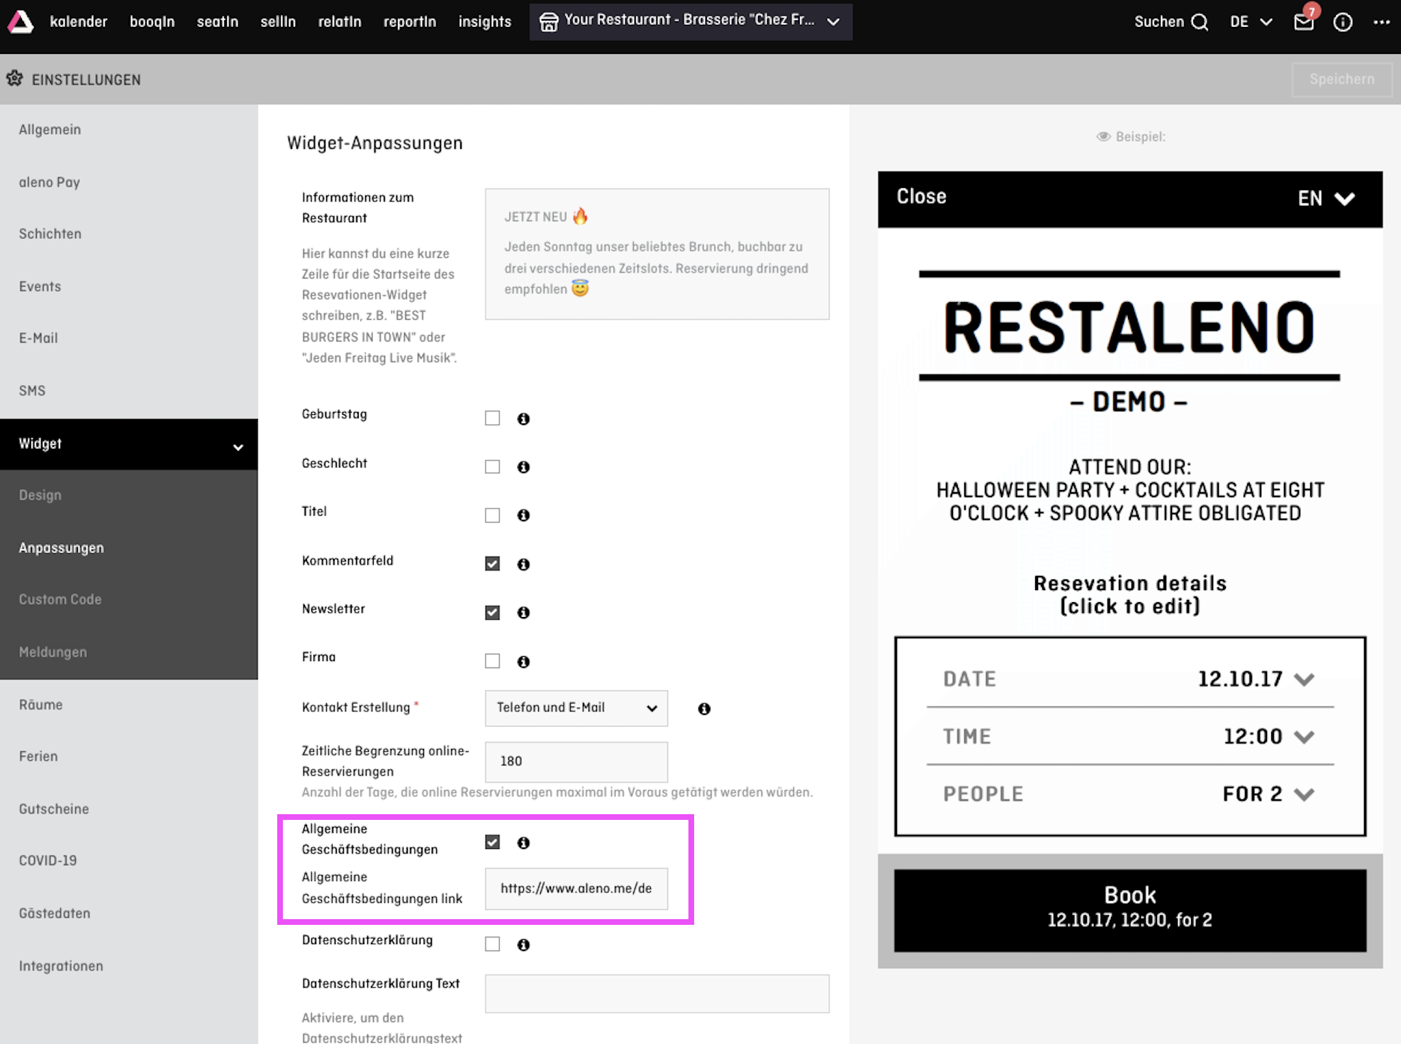Uncheck Allgemeine Geschäftsbedingungen checkbox
Screen dimensions: 1401x1044
(x=492, y=842)
